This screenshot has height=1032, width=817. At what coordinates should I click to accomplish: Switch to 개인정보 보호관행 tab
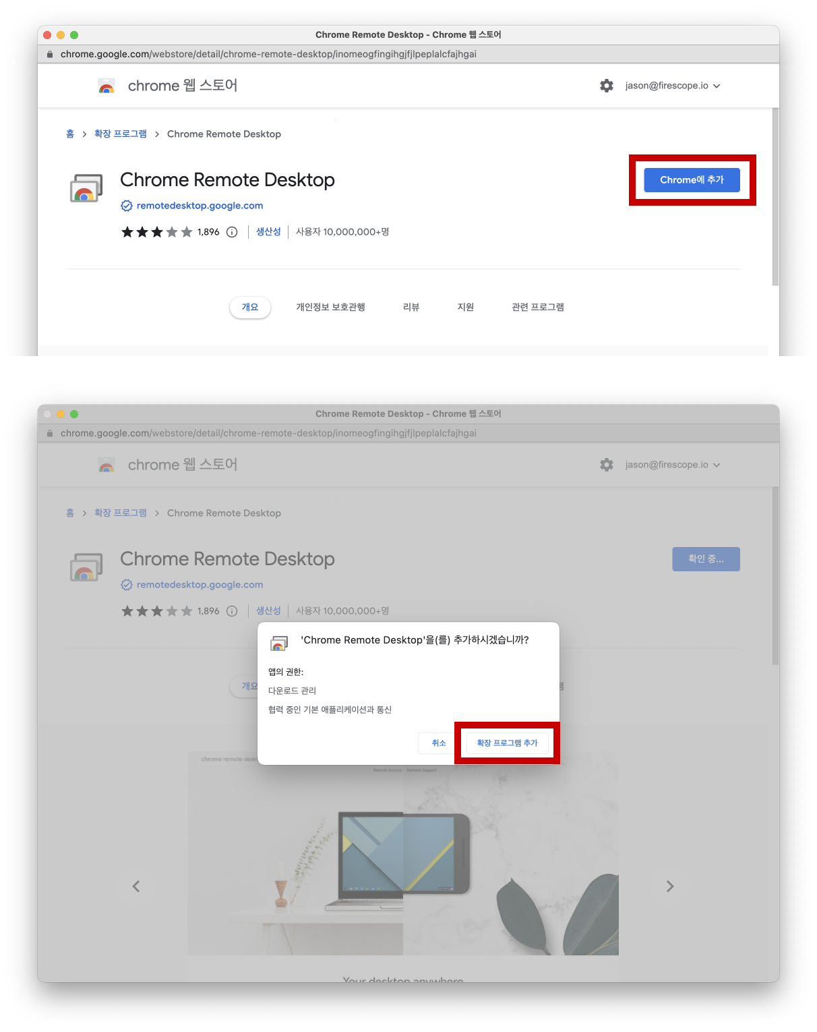click(x=330, y=307)
